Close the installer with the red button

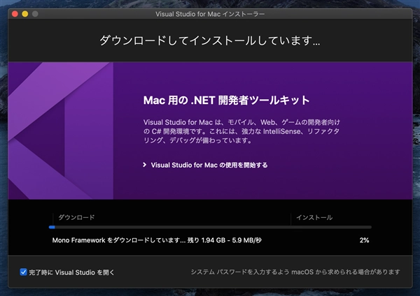coord(15,14)
